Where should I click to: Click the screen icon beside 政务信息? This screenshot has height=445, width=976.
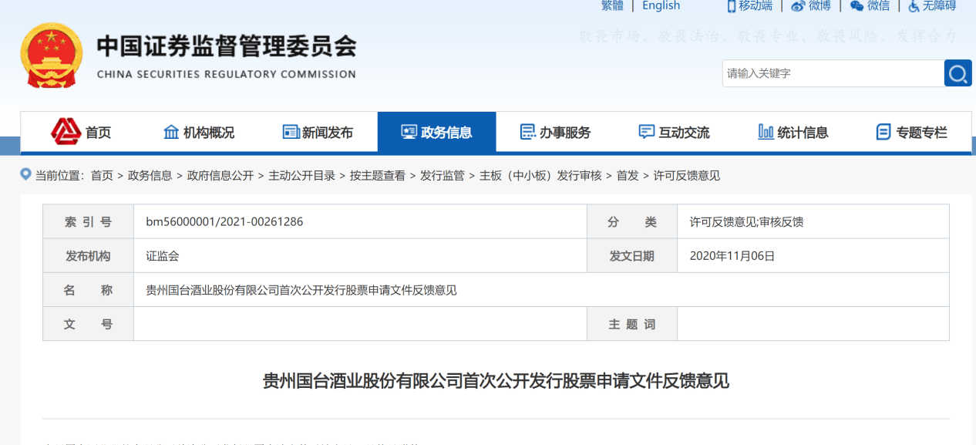(x=409, y=132)
